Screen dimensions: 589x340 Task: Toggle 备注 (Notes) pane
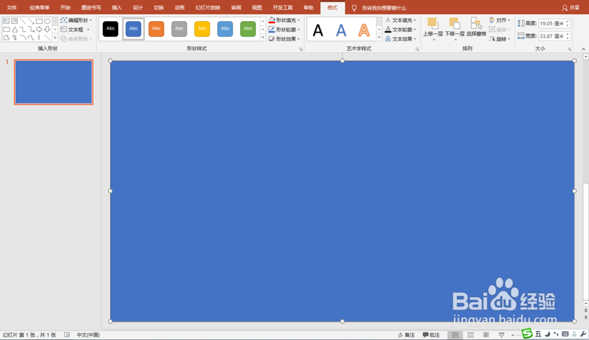pyautogui.click(x=406, y=335)
